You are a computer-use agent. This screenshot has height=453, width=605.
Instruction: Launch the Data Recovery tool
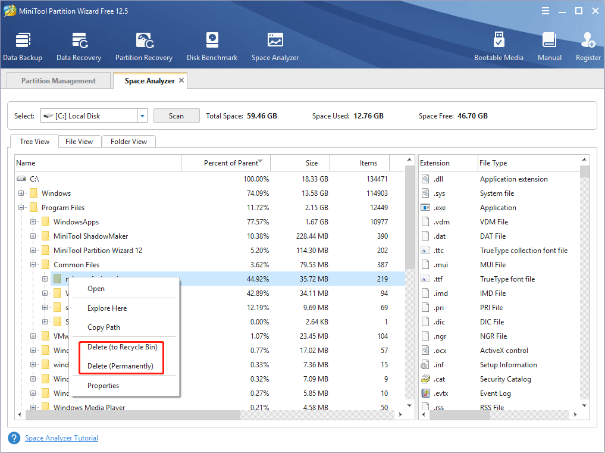coord(79,47)
